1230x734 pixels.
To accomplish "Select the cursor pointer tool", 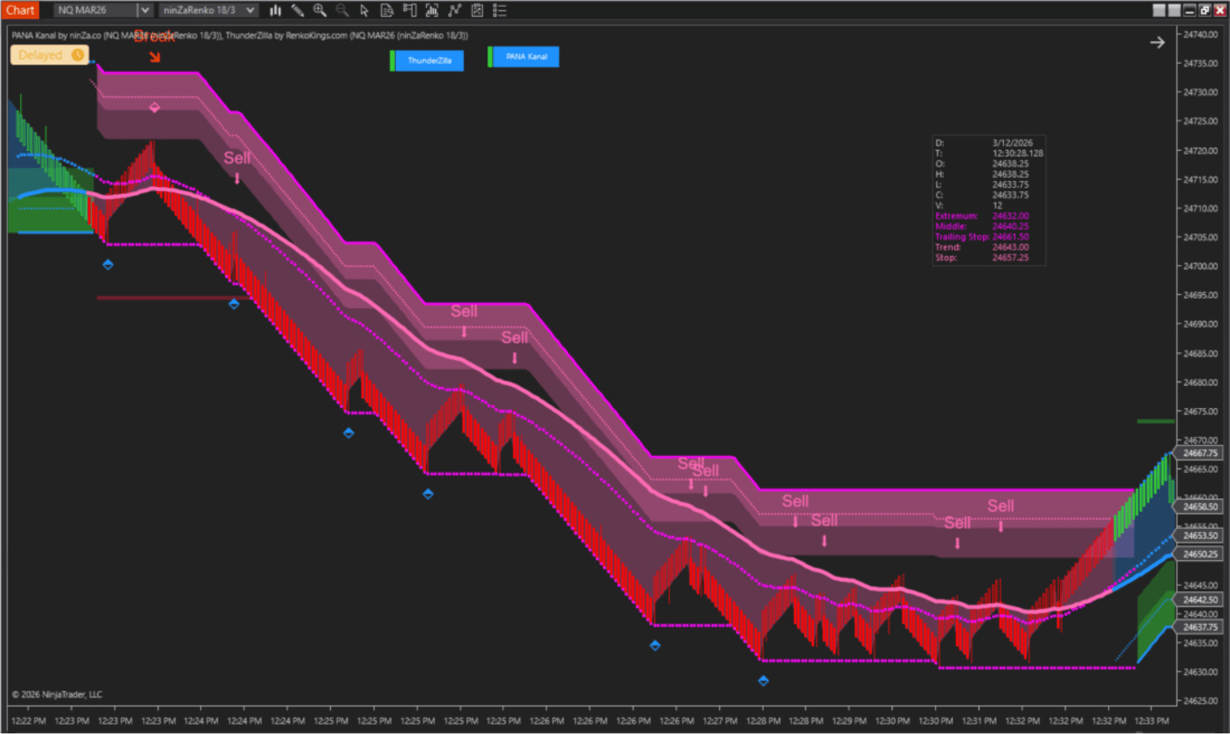I will click(x=364, y=10).
